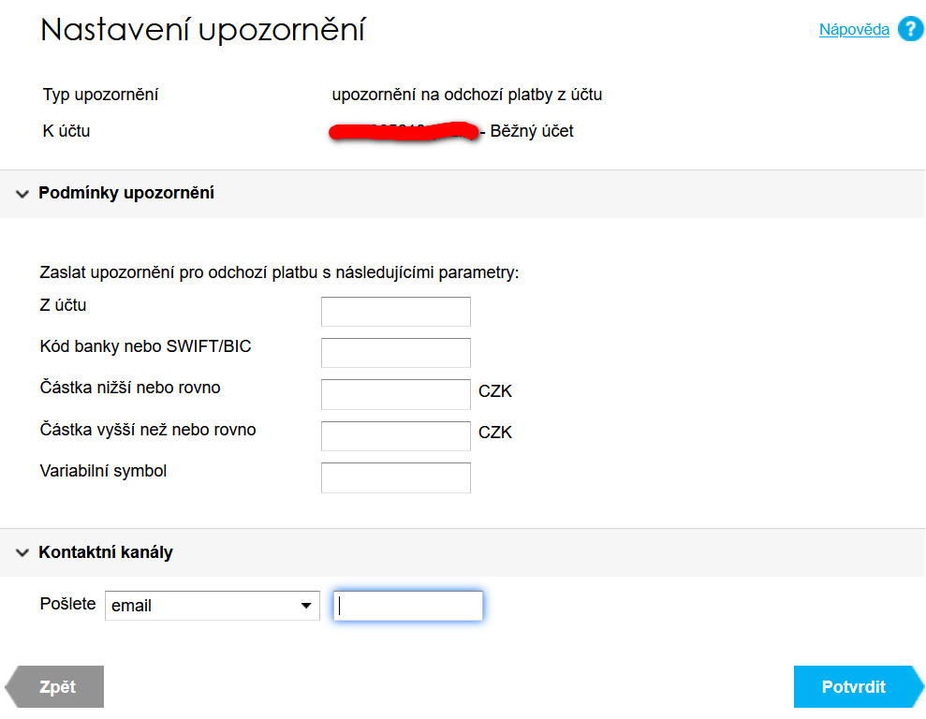Click the Kontaktní kanály section title
This screenshot has height=719, width=926.
pyautogui.click(x=106, y=553)
